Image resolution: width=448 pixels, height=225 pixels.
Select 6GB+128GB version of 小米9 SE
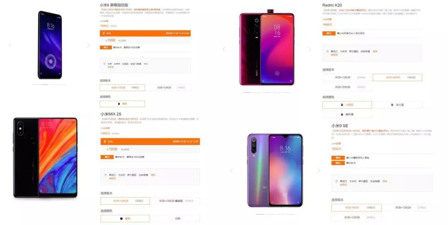(407, 208)
